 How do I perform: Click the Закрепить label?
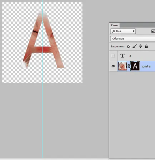[x=117, y=46]
